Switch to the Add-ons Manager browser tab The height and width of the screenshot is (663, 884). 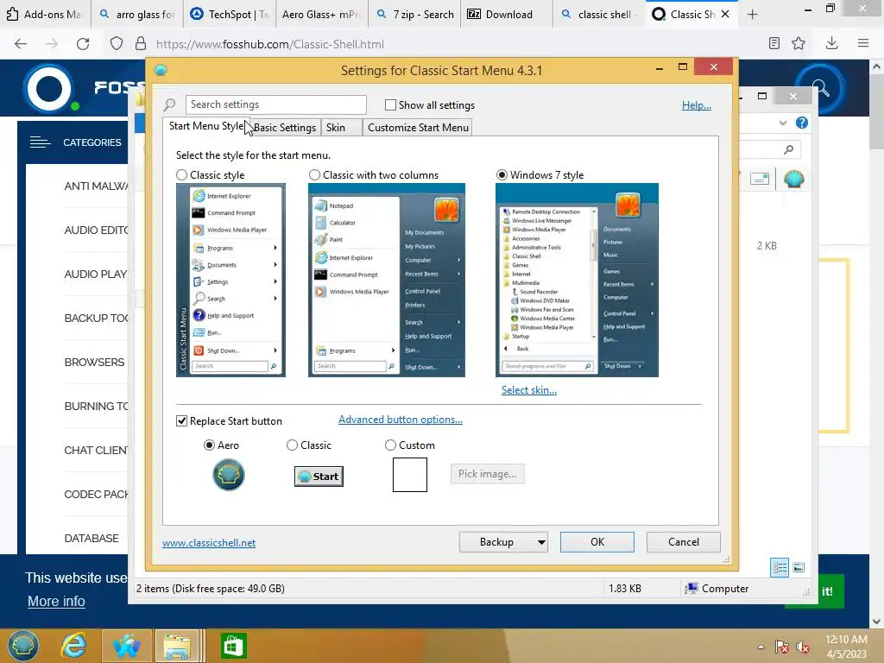pos(47,15)
